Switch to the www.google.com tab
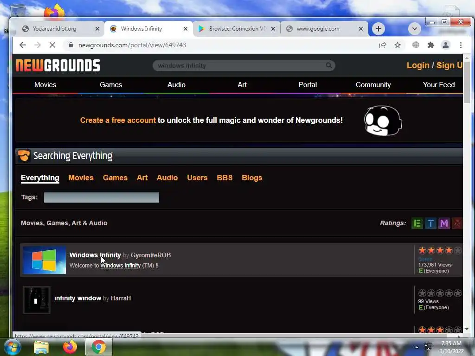The image size is (475, 356). 324,29
